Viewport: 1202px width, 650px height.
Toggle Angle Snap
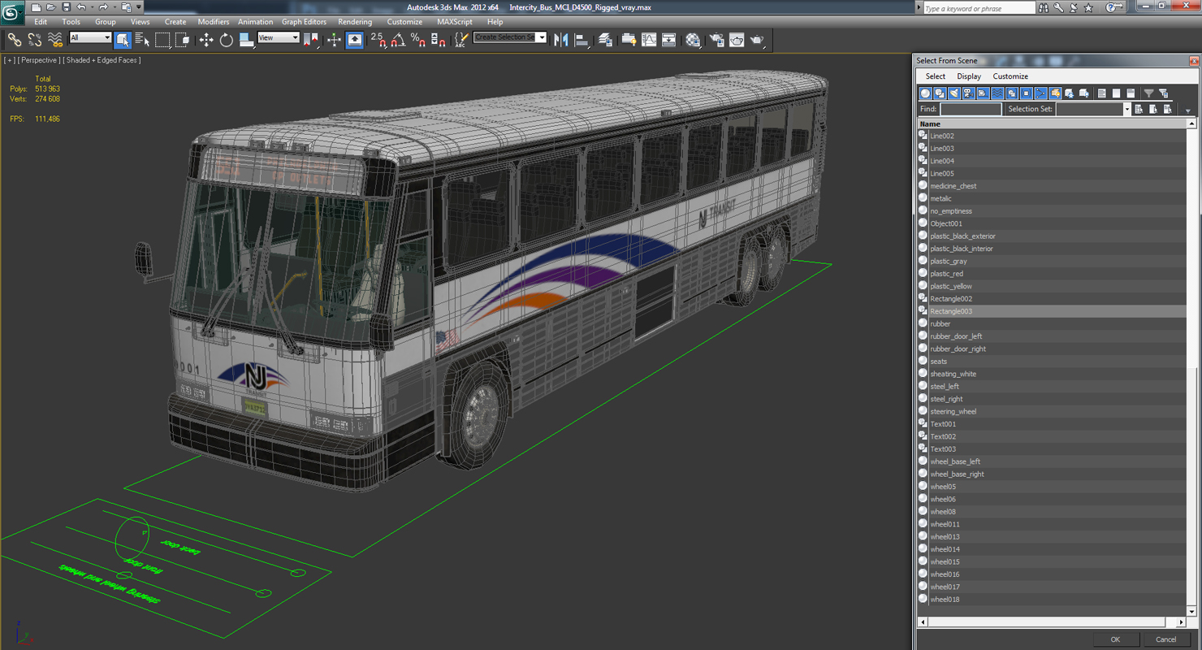pos(398,39)
